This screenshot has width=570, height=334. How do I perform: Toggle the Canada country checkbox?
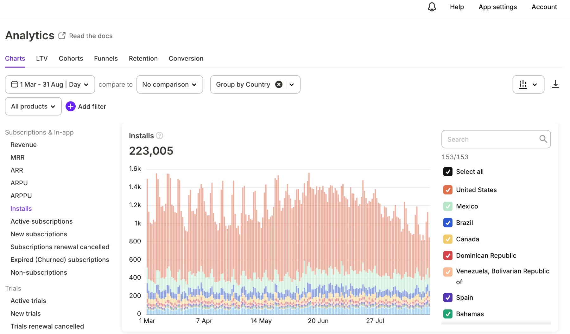[448, 239]
